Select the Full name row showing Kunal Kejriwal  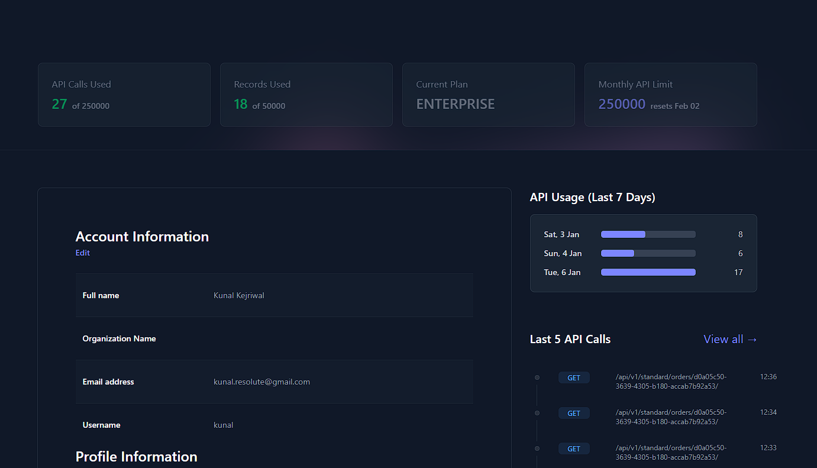(x=274, y=295)
